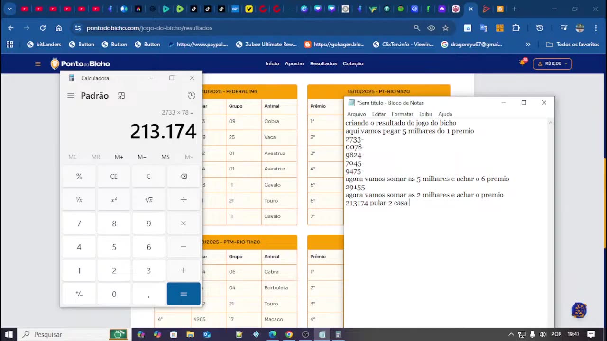Image resolution: width=607 pixels, height=341 pixels.
Task: Go to the browser home page icon
Action: click(x=59, y=28)
